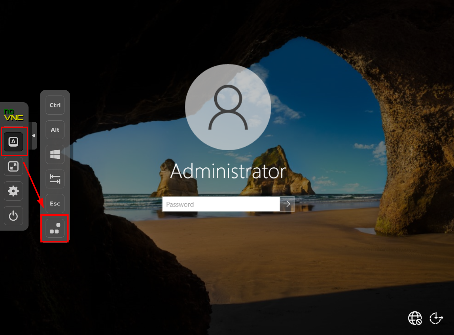
Task: Send Ctrl+Alt+Del using the bottom extra key
Action: [55, 228]
